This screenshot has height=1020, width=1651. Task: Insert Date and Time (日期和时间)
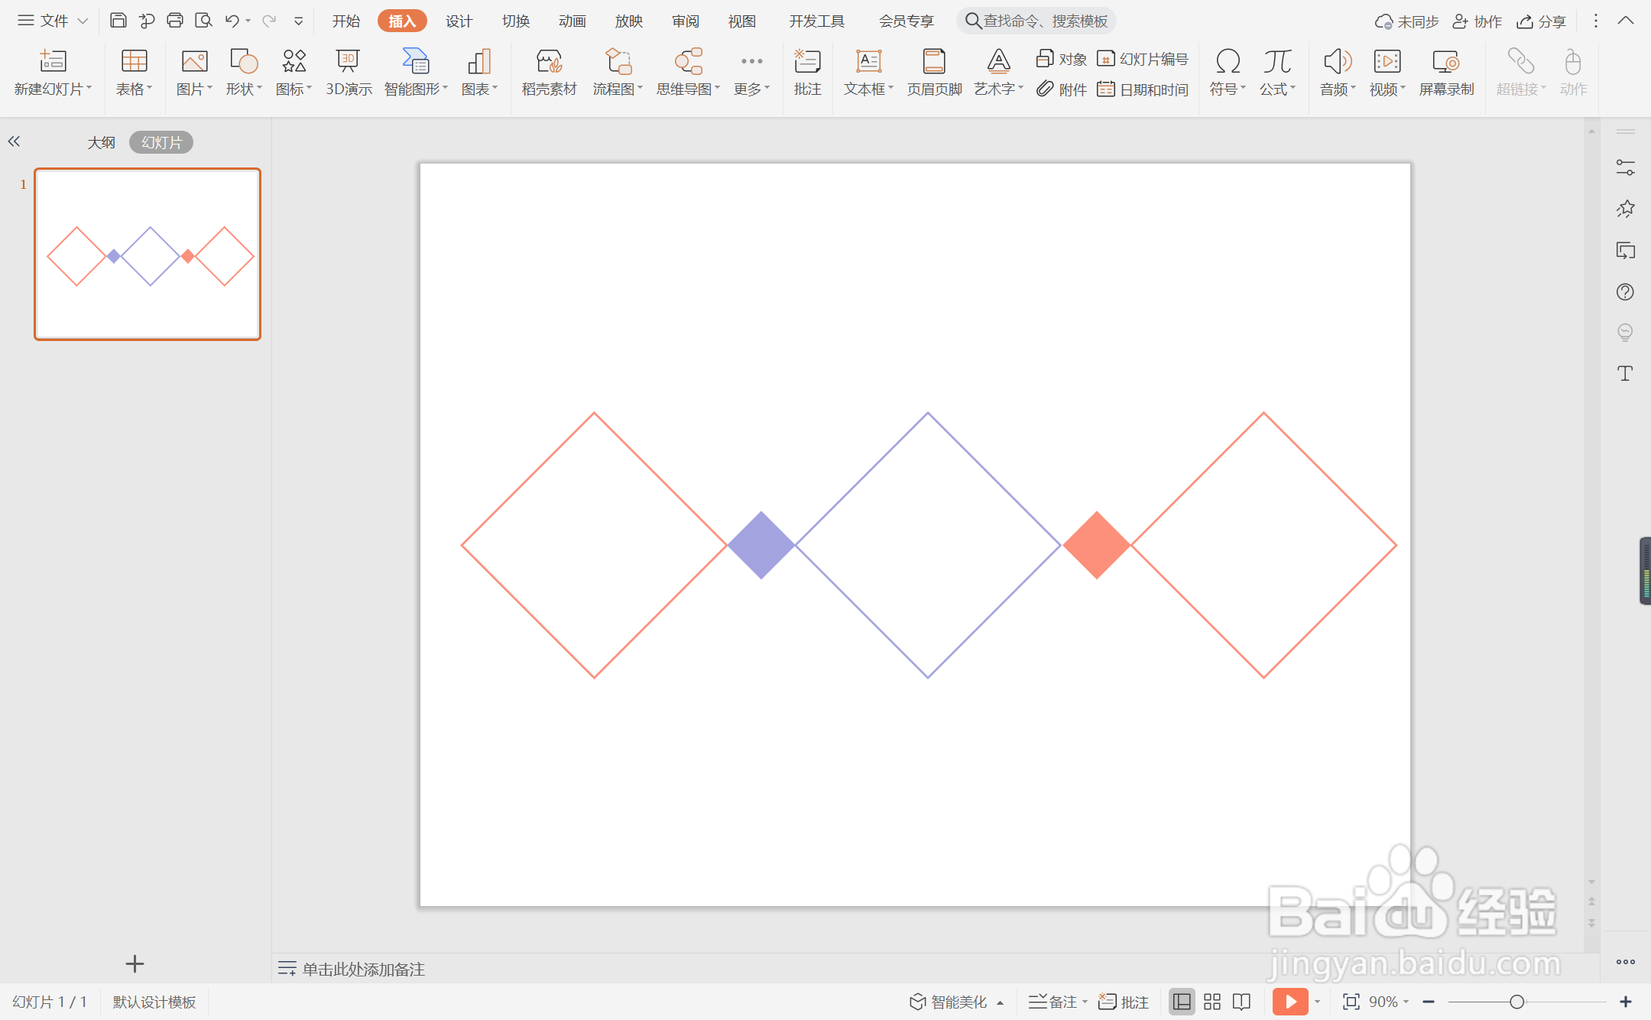click(x=1143, y=89)
